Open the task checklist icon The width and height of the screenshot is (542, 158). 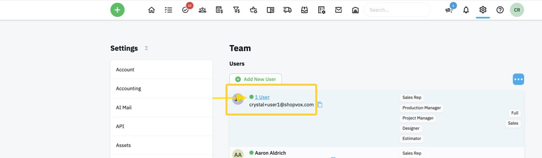coord(168,10)
